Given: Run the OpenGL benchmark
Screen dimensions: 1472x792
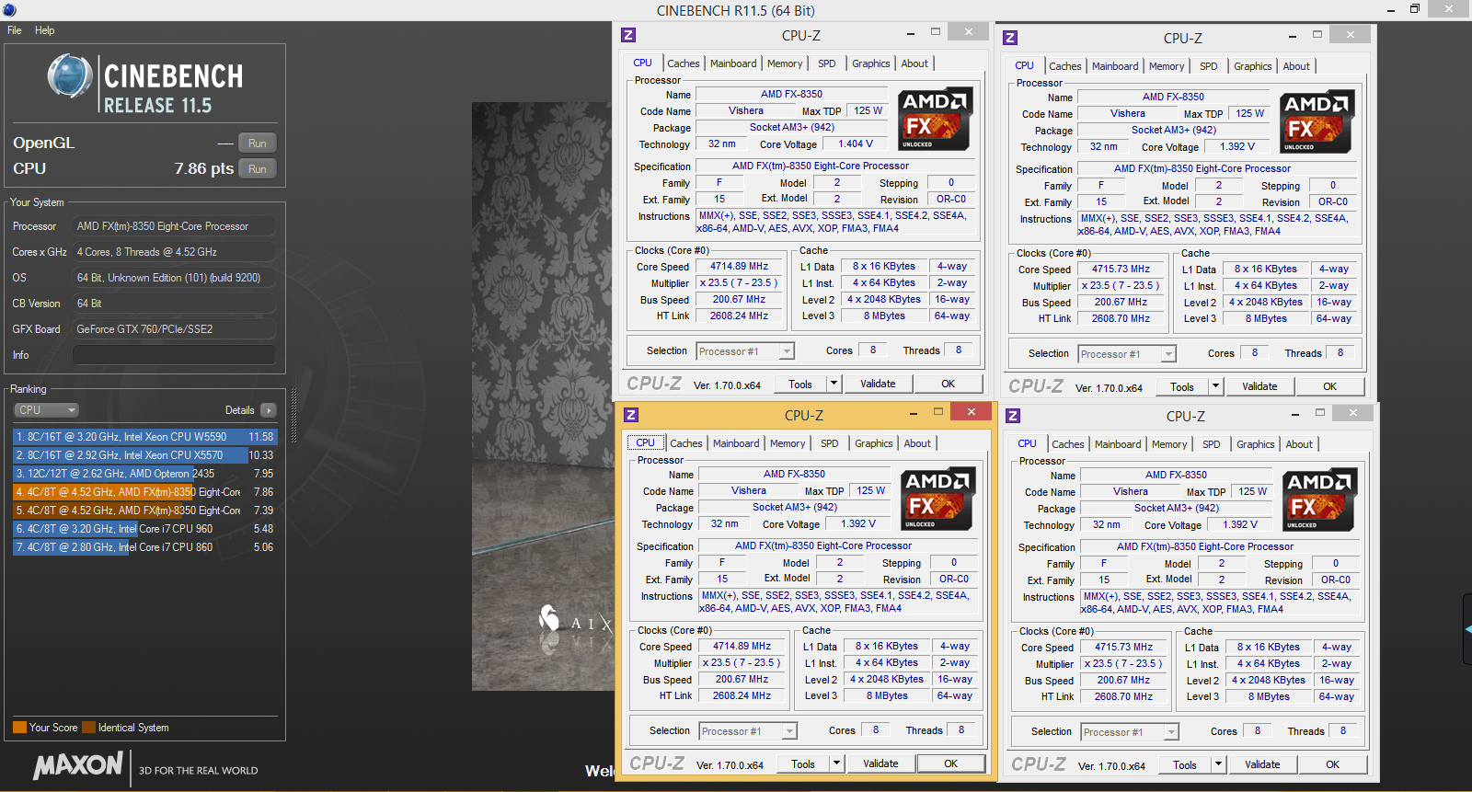Looking at the screenshot, I should (x=258, y=143).
